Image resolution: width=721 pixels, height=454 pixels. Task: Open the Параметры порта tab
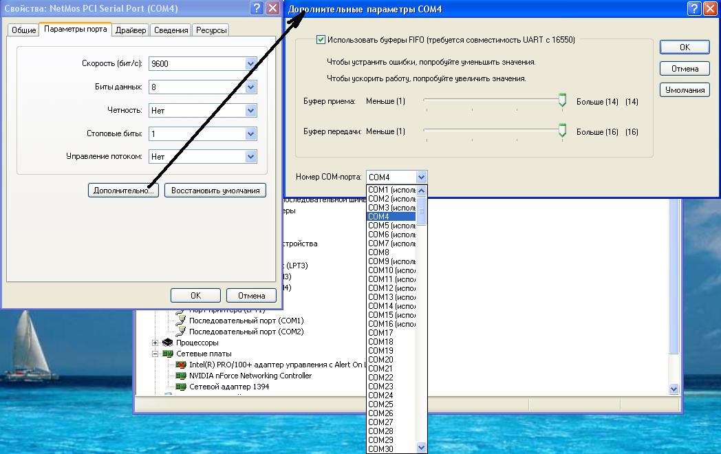[x=76, y=29]
